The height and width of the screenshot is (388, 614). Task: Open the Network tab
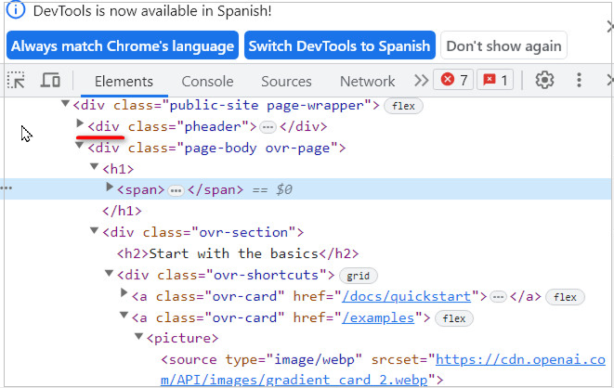[x=367, y=81]
